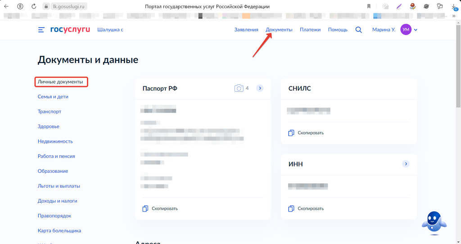Open Документы in the top navigation
This screenshot has height=244, width=461.
coord(279,30)
